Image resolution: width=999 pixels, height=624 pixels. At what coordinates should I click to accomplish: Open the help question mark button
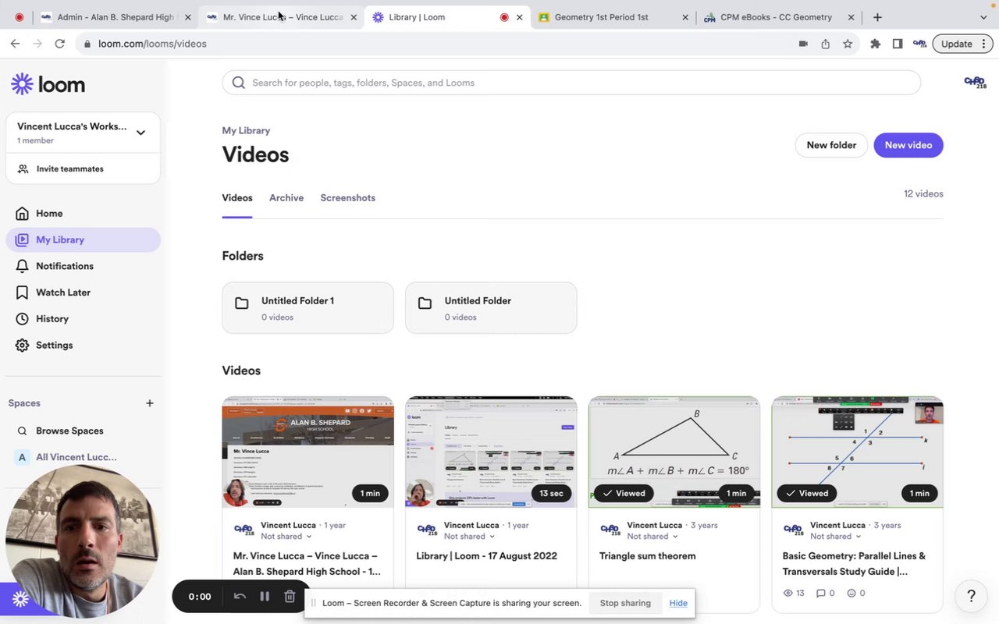coord(971,596)
